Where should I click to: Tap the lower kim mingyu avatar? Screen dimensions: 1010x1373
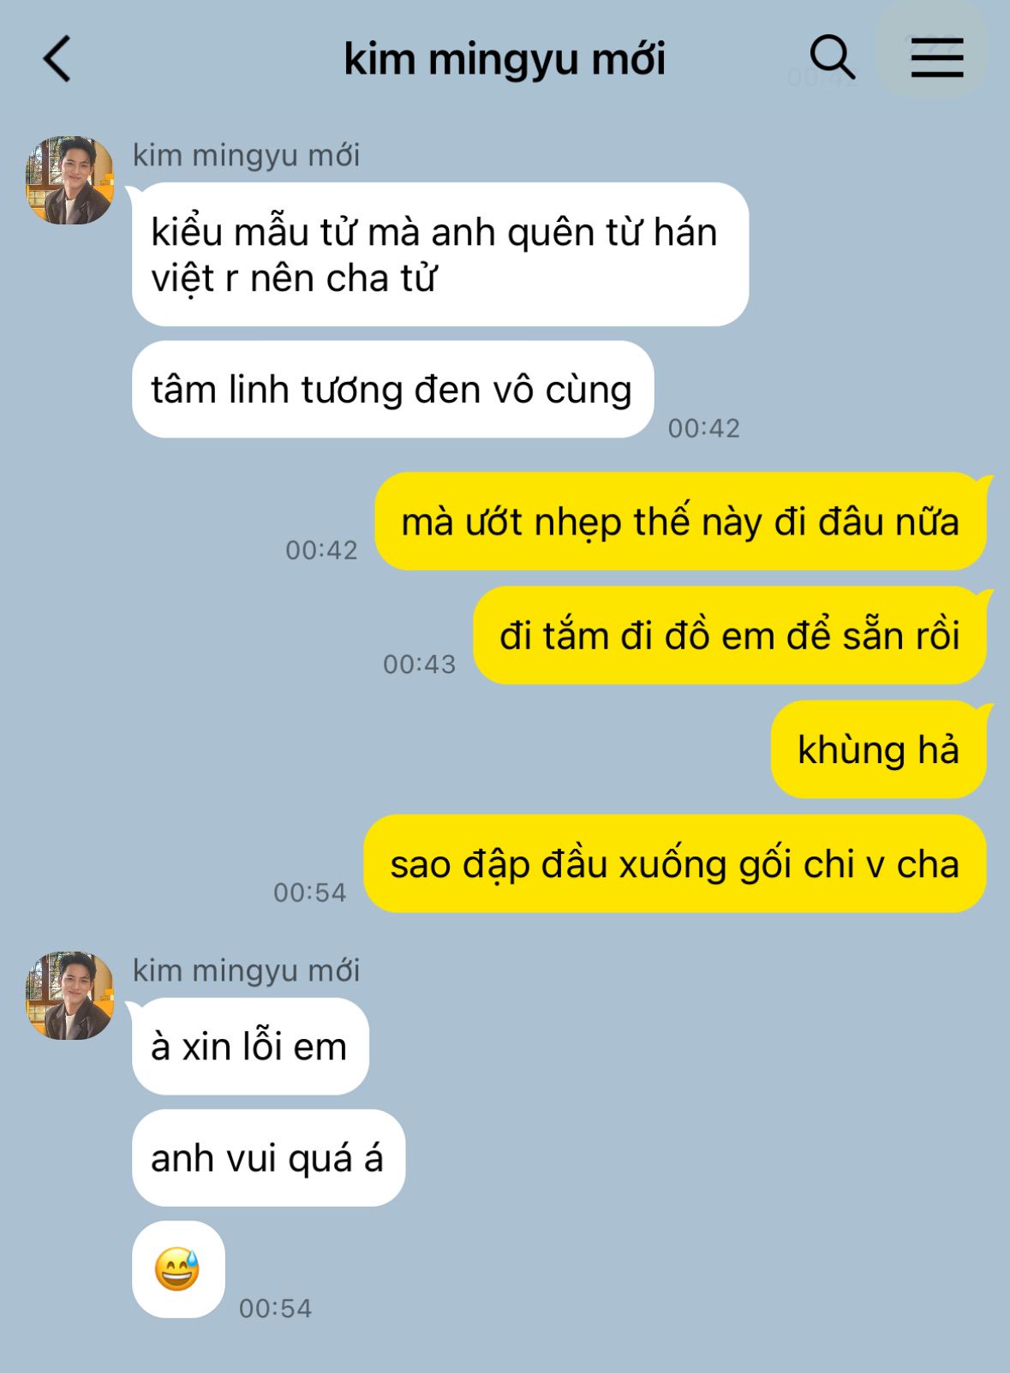coord(69,996)
